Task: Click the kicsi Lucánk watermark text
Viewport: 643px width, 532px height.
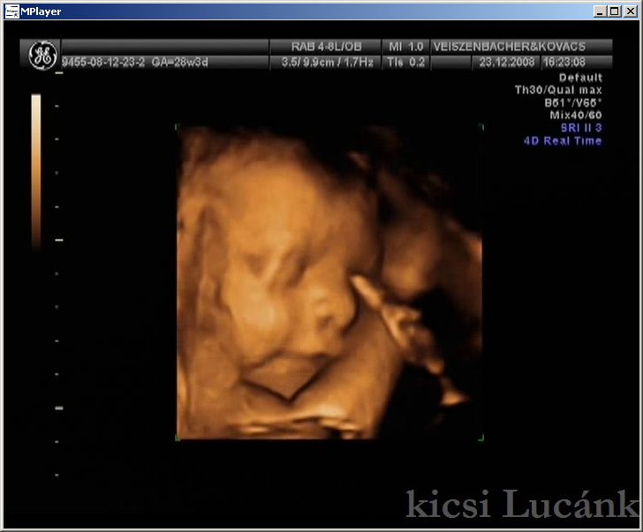Action: (x=521, y=504)
